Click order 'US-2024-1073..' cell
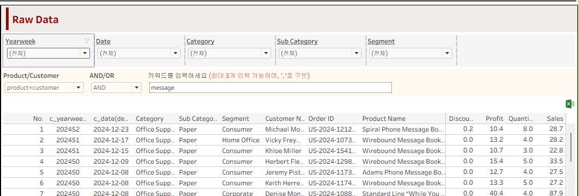579x196 pixels. click(x=332, y=140)
